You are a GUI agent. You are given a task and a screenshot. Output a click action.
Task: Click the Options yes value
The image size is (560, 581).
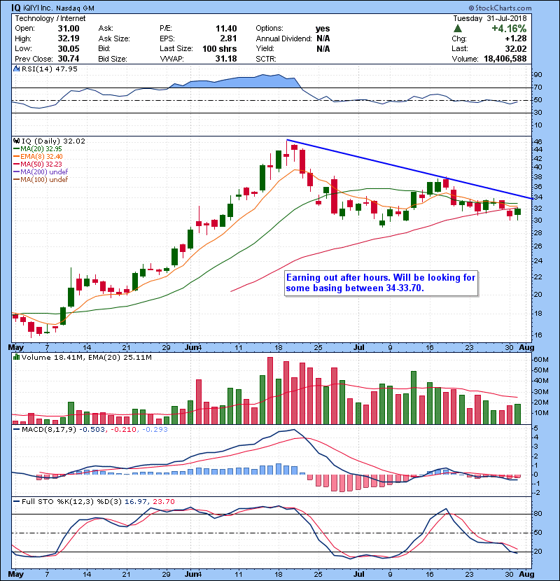[323, 29]
